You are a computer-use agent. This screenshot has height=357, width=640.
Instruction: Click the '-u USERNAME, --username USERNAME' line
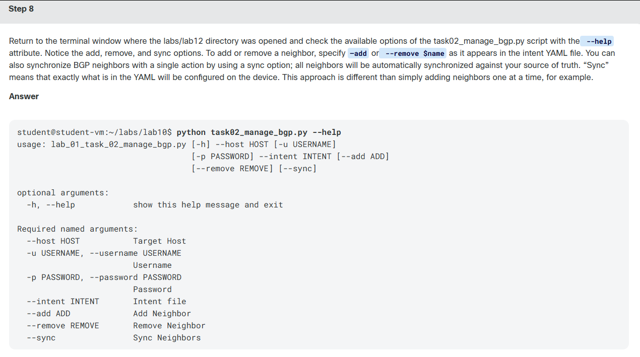[104, 253]
